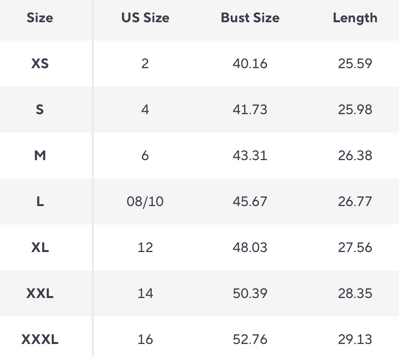The image size is (399, 357).
Task: Select the XXL size row label
Action: coord(40,293)
